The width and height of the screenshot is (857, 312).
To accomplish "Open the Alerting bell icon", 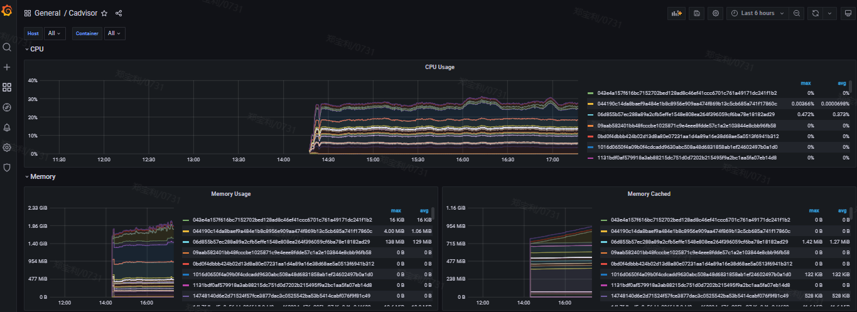I will coord(7,127).
